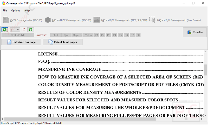Viewport: 208px width, 125px height.
Task: Click the RGB and B/W Coverage ratio (PDF,PS) layers icon
Action: point(48,20)
